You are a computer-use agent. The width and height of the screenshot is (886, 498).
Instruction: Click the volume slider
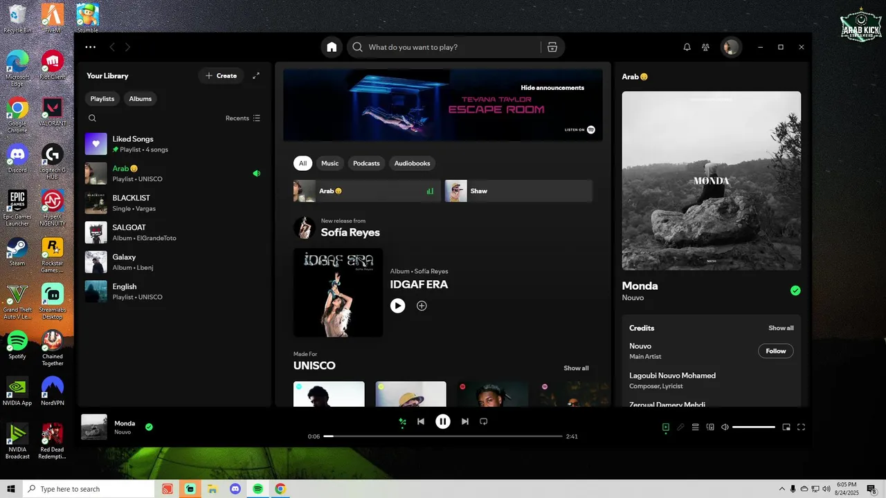tap(754, 427)
